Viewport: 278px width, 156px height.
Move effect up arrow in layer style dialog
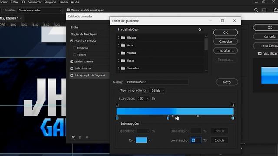[x=80, y=137]
